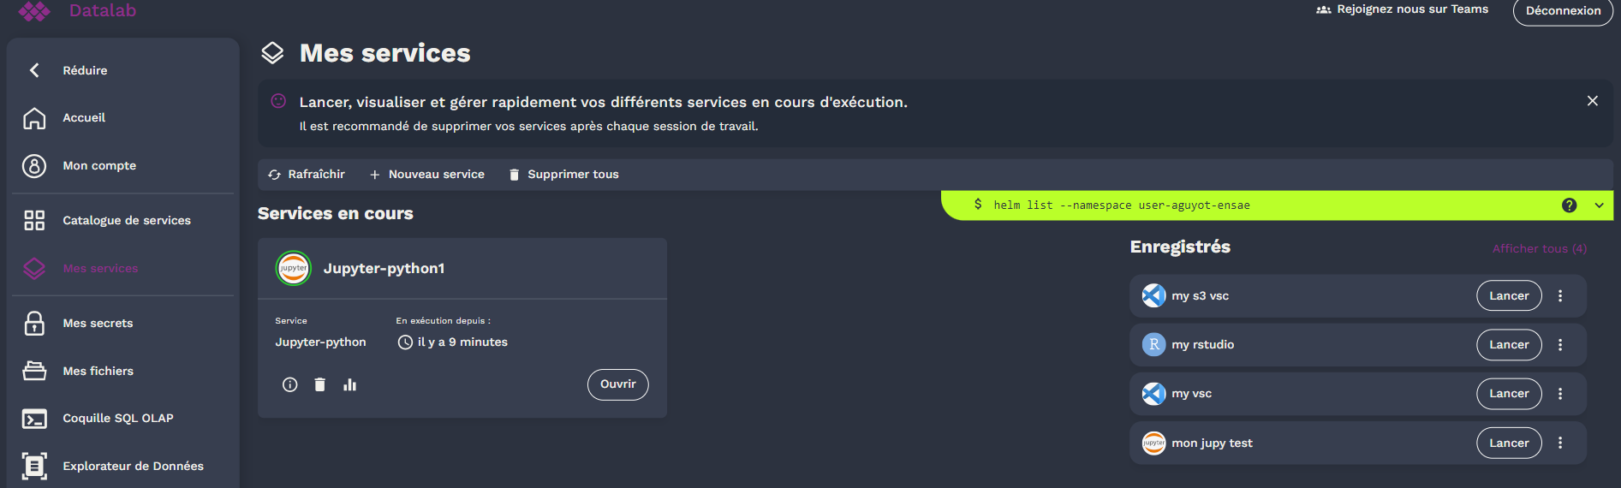Image resolution: width=1621 pixels, height=488 pixels.
Task: Delete Jupyter-python1 service with trash icon
Action: 319,384
